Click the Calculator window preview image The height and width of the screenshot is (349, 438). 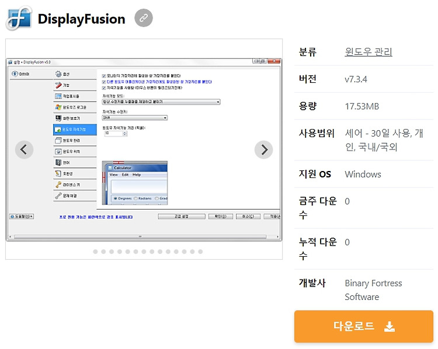pyautogui.click(x=135, y=183)
